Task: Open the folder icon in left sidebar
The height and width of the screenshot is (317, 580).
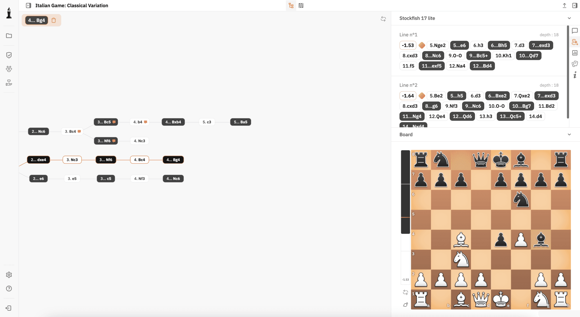Action: pos(9,36)
